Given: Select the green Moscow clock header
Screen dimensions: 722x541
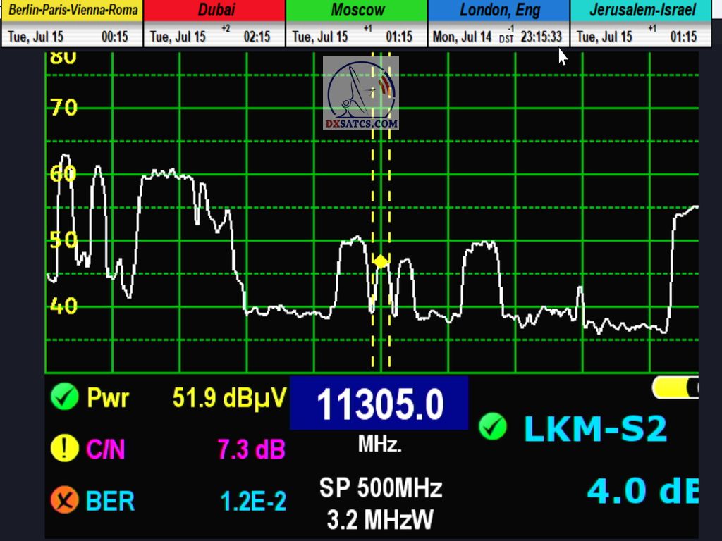Looking at the screenshot, I should (357, 11).
